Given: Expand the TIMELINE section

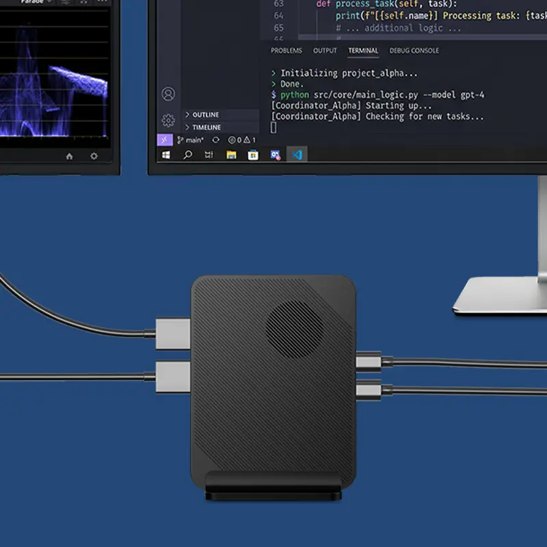Looking at the screenshot, I should [x=221, y=127].
